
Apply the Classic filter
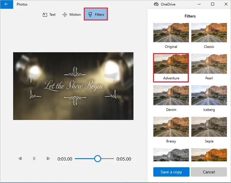209,33
